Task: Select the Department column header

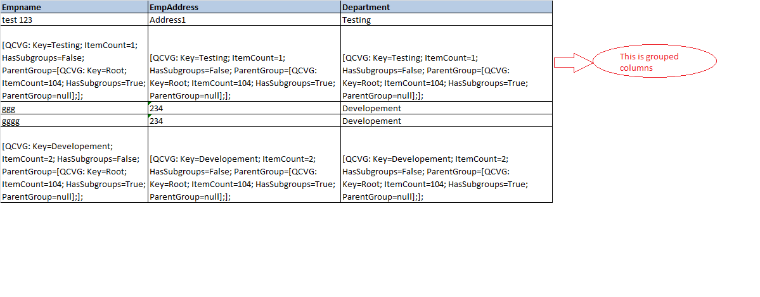Action: click(x=446, y=7)
